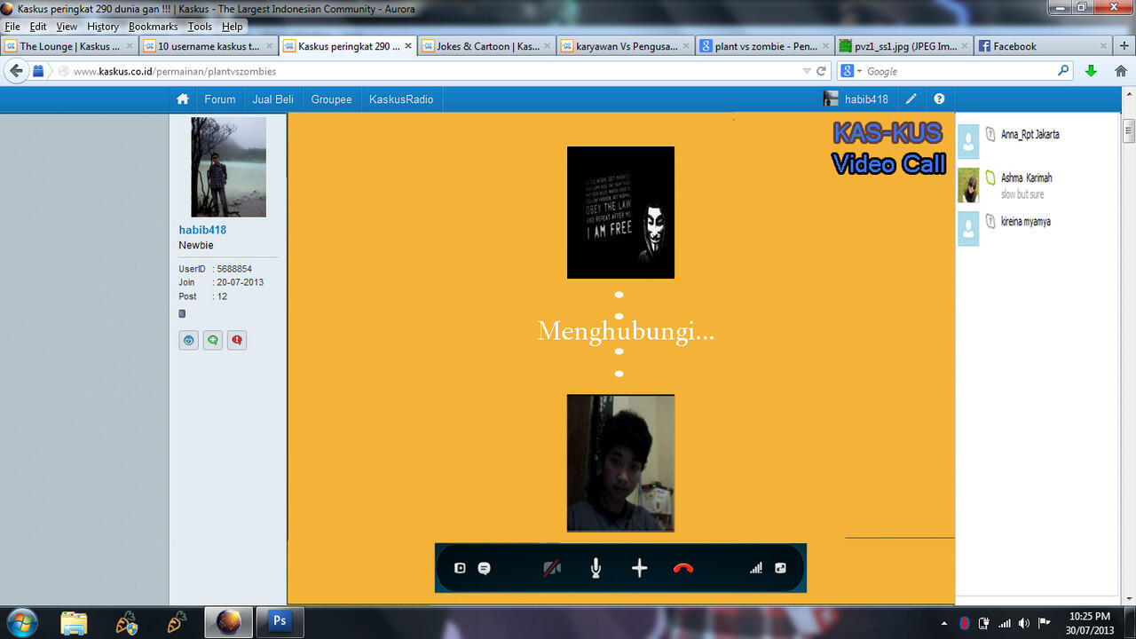
Task: Click the blue reputation icon under profile
Action: pyautogui.click(x=188, y=340)
